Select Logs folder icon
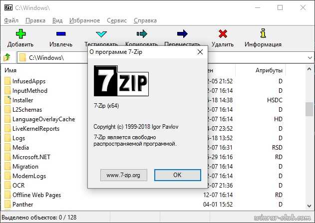 [7, 138]
